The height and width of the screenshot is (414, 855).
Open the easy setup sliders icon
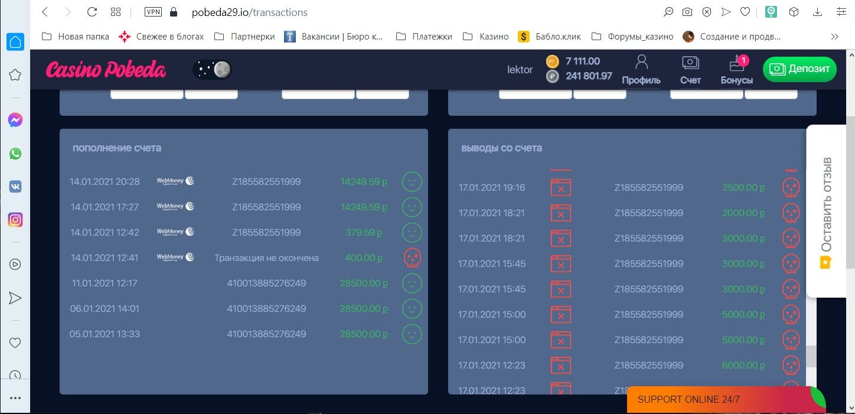(x=840, y=12)
